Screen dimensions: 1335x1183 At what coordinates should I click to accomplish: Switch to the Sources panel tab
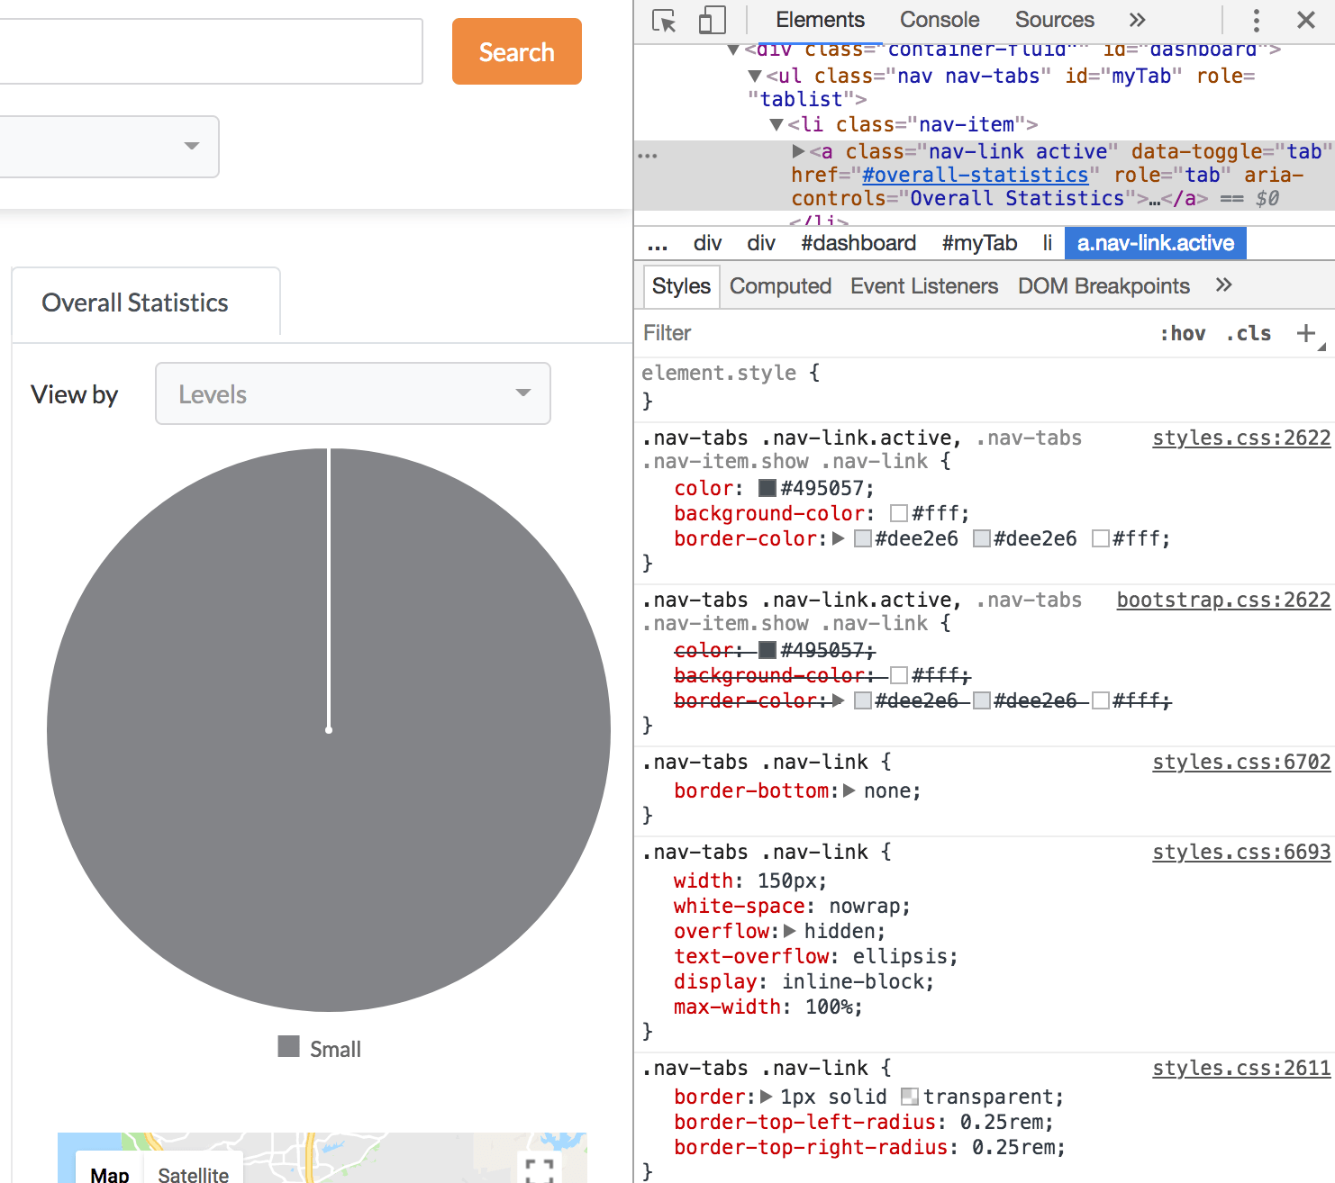1055,20
